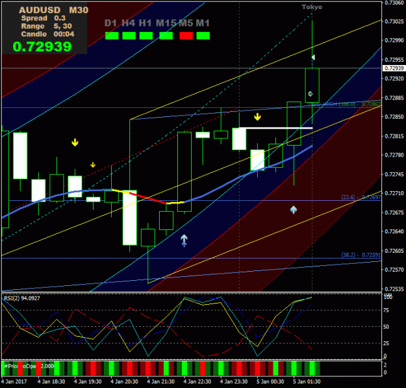Click the 0.72885 price axis label
This screenshot has width=406, height=388.
394,98
